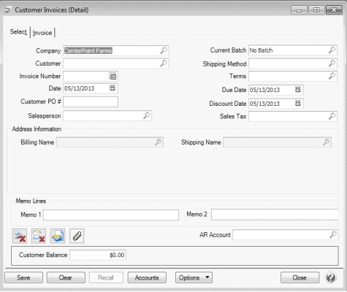Switch to the Invoice tab
This screenshot has height=292, width=347.
pos(42,33)
